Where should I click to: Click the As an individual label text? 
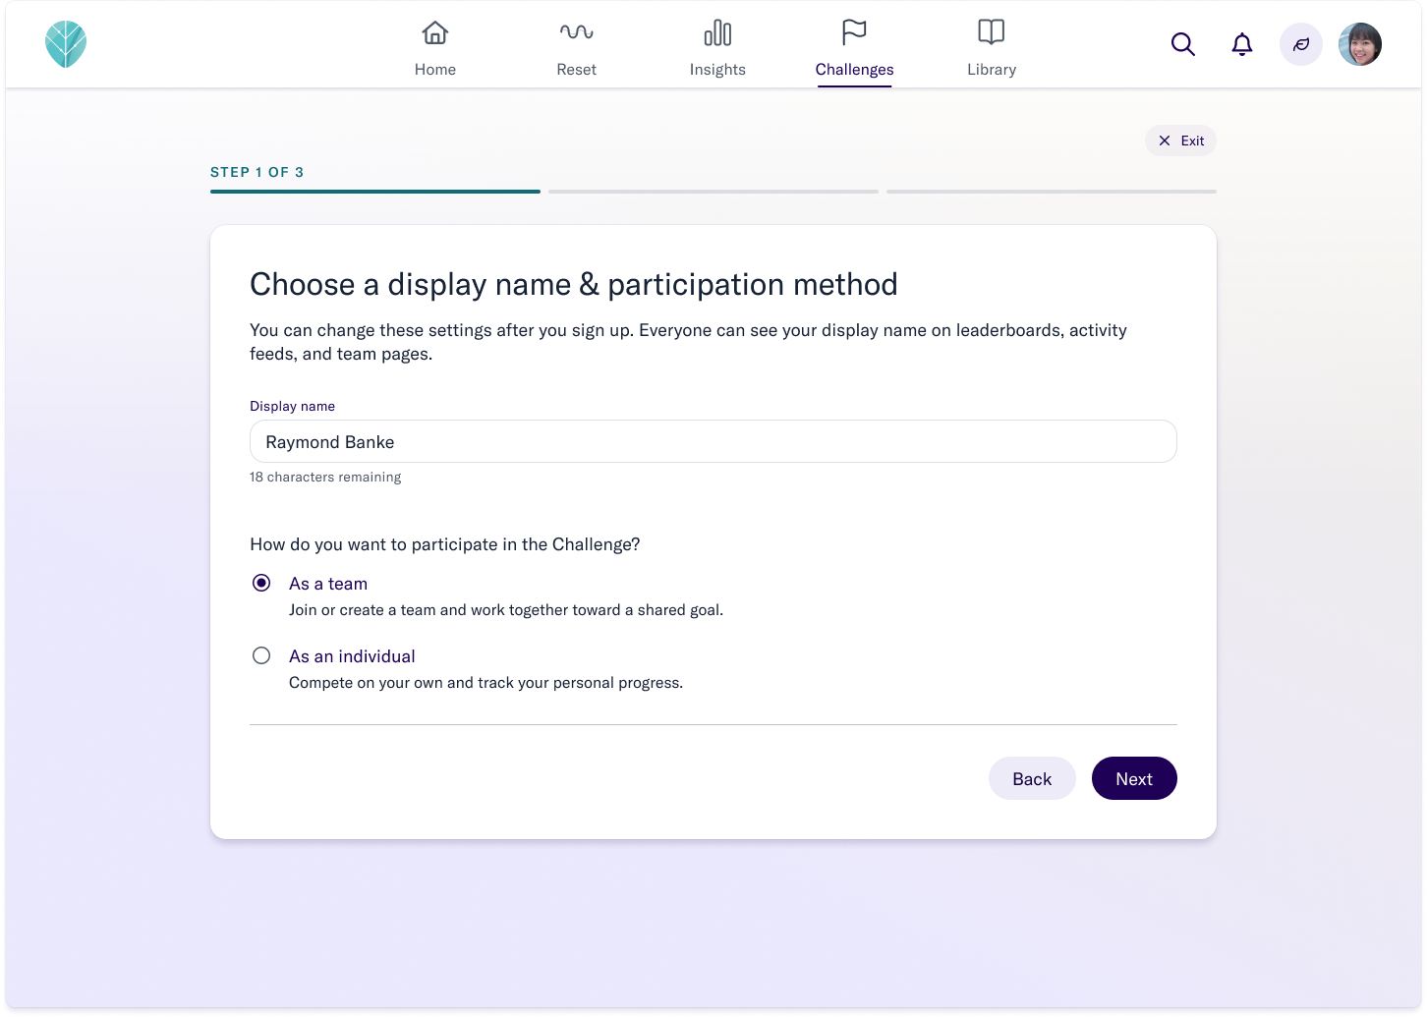352,656
